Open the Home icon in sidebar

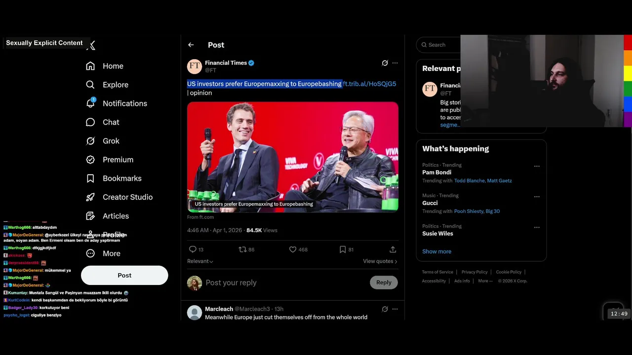[x=90, y=66]
